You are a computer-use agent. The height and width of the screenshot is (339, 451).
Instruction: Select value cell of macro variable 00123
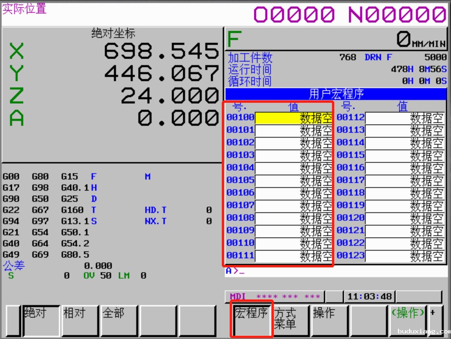(x=404, y=256)
